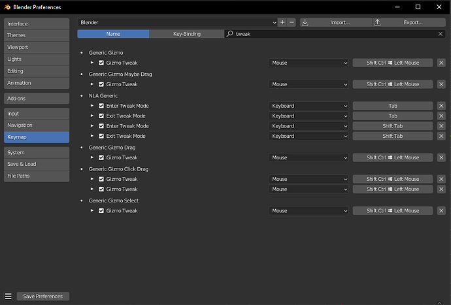This screenshot has height=305, width=451.
Task: Open the Blender keymap preset dropdown
Action: tap(178, 22)
